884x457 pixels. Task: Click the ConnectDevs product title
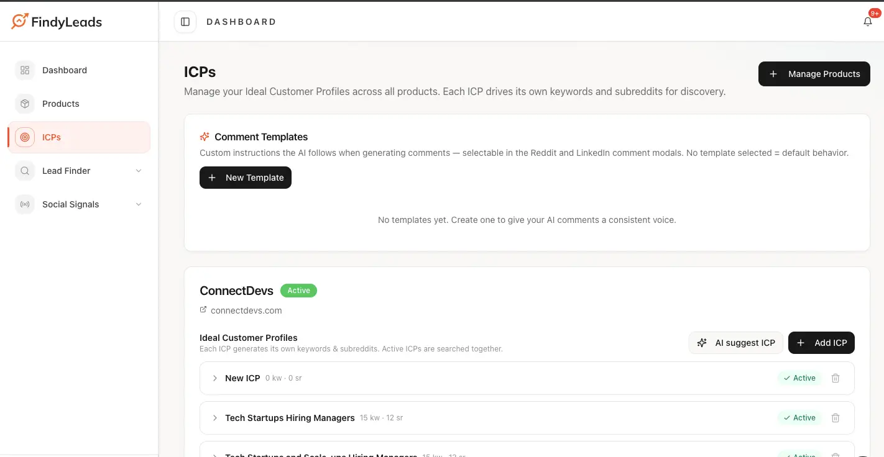(237, 291)
